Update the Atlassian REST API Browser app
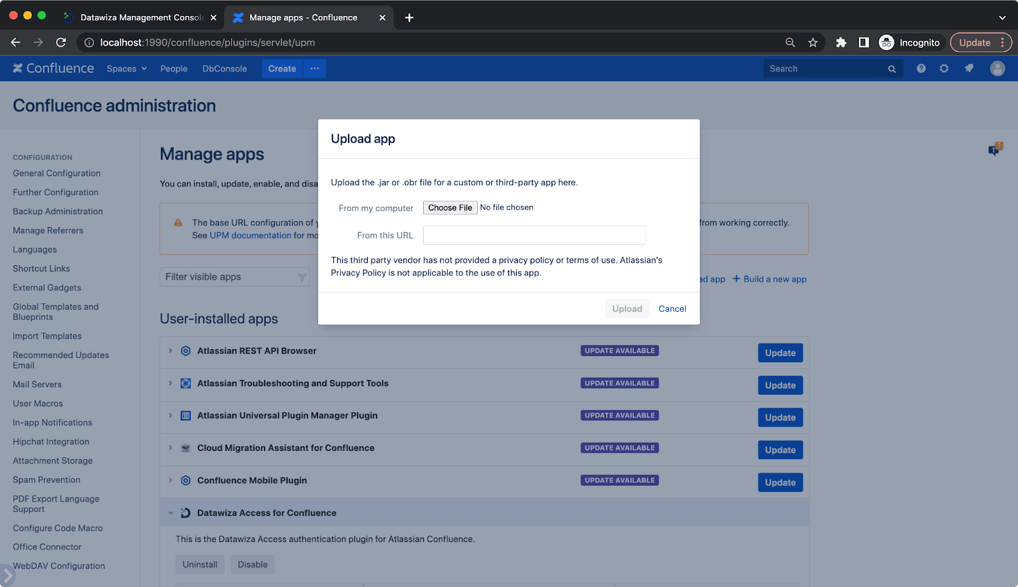1018x587 pixels. click(x=780, y=353)
